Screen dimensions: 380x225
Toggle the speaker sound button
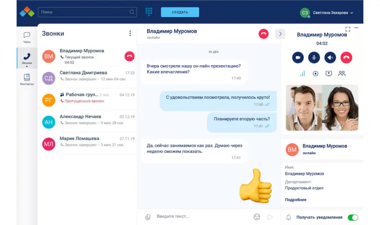tap(330, 57)
